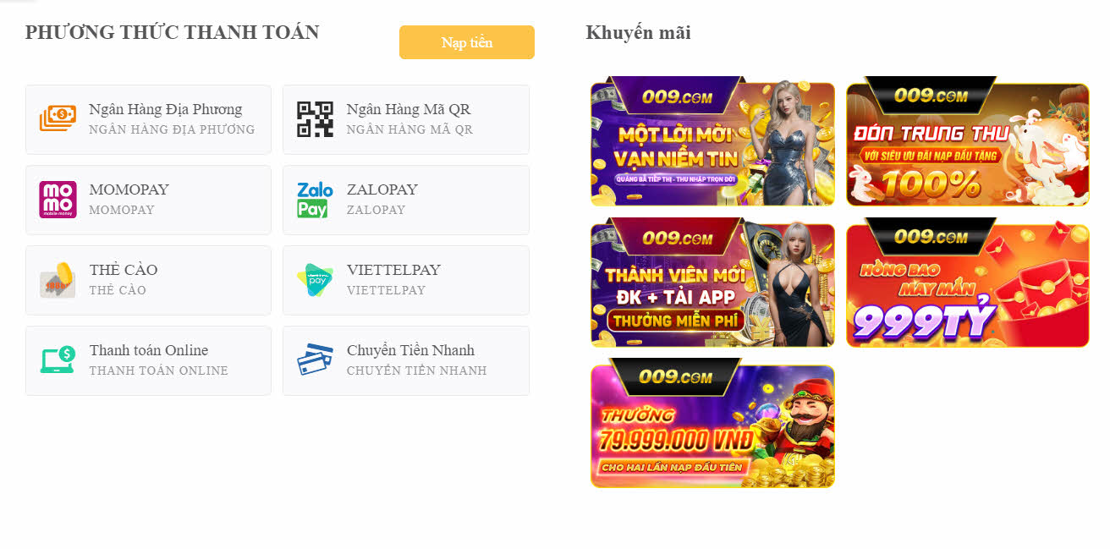Choose the ZaloPay logo icon

315,200
